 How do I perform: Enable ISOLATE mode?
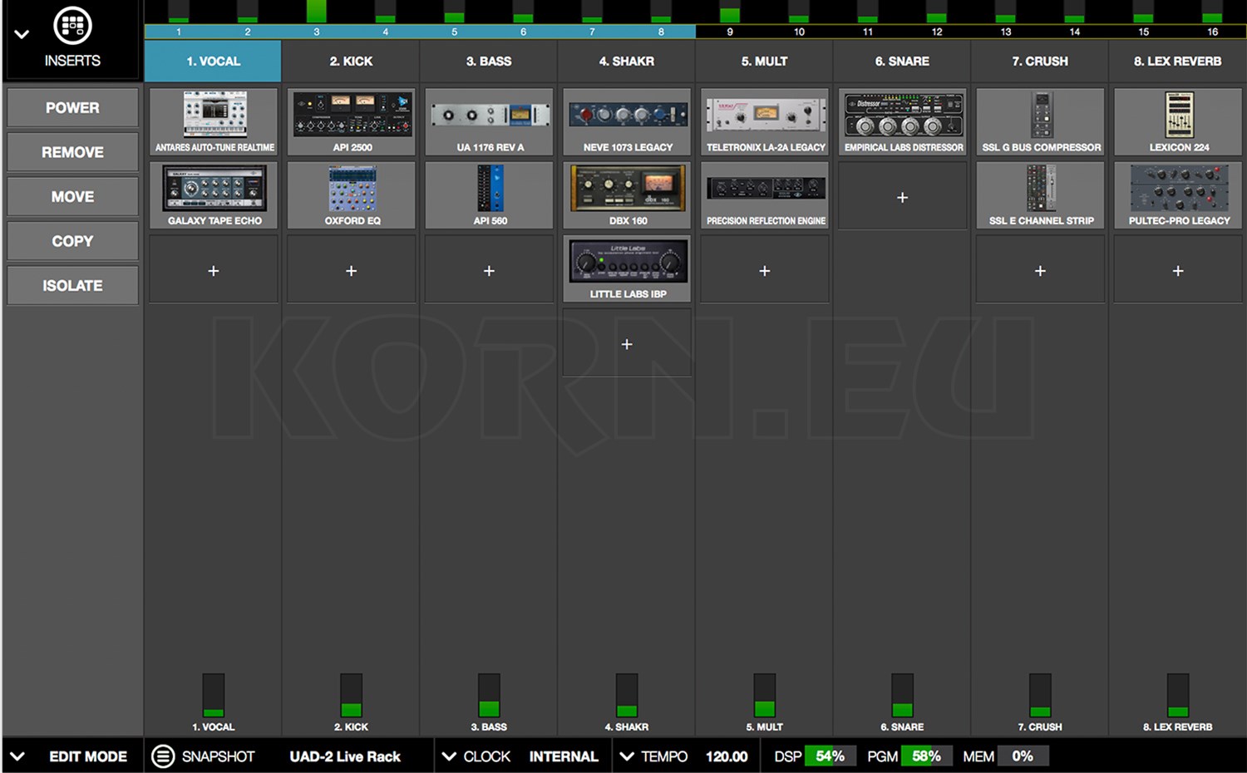point(72,285)
